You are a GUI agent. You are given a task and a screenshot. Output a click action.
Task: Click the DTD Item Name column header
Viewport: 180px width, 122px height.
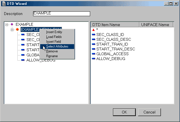[x=114, y=25]
